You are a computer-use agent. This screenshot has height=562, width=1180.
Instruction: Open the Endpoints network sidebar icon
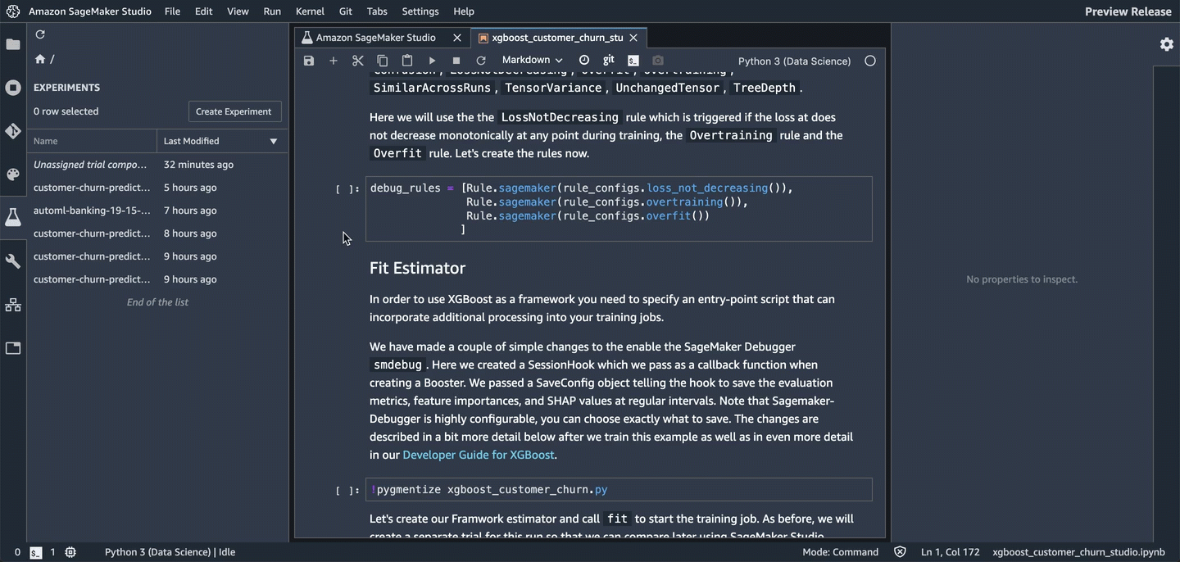tap(13, 305)
